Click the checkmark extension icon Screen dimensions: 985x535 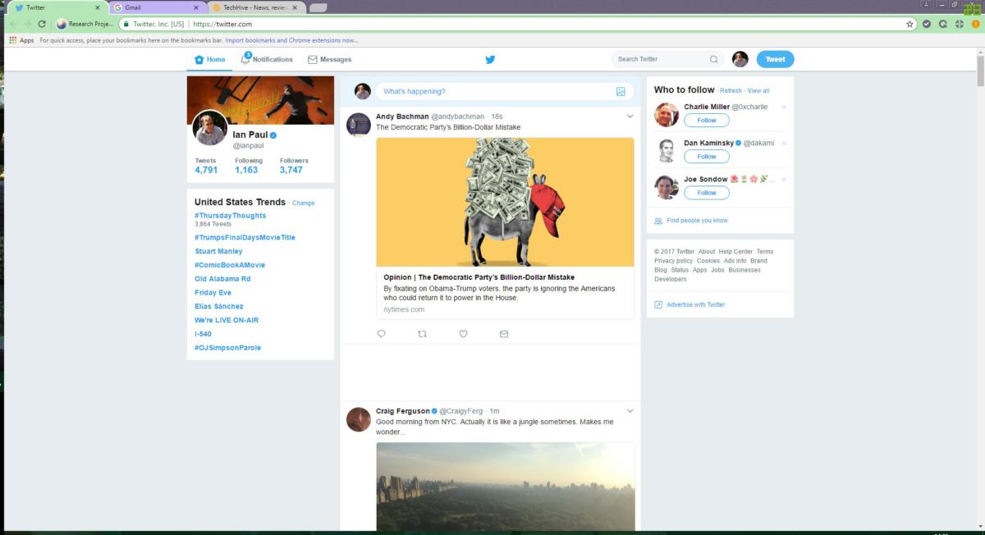(927, 24)
